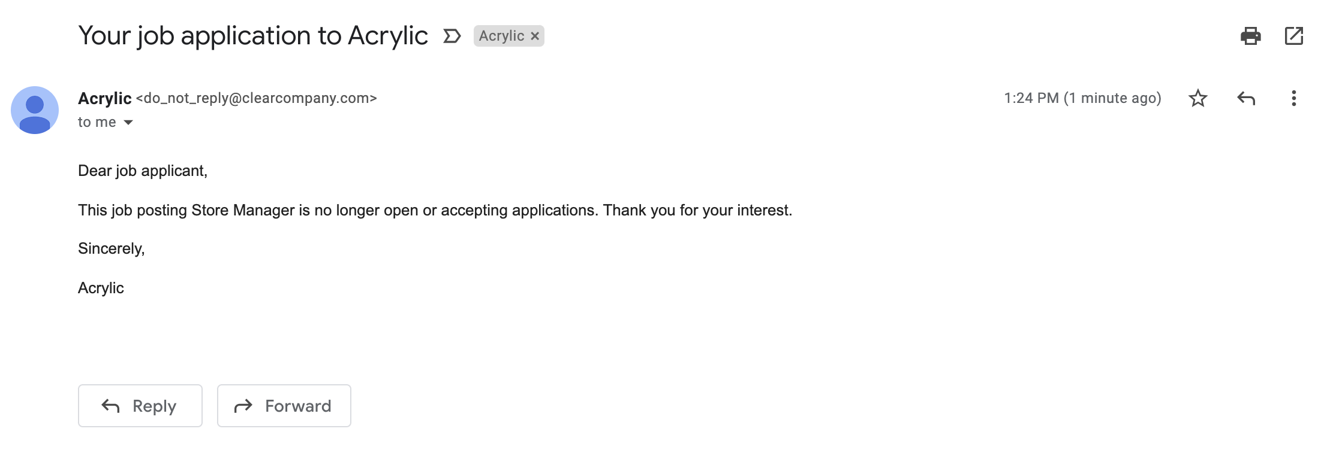
Task: Star the Acrylic email
Action: click(x=1197, y=98)
